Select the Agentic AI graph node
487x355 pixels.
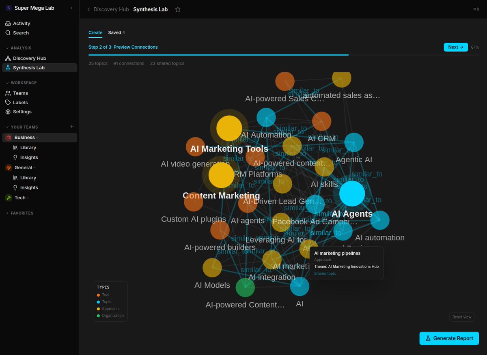[x=354, y=142]
